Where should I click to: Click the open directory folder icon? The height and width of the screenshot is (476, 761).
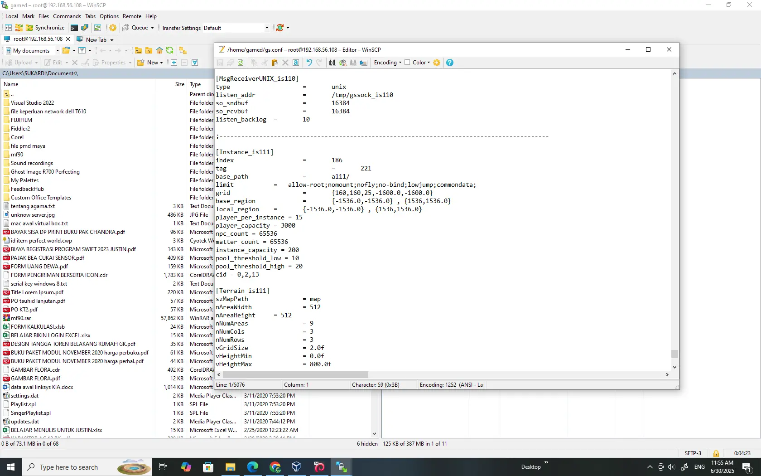[x=66, y=50]
